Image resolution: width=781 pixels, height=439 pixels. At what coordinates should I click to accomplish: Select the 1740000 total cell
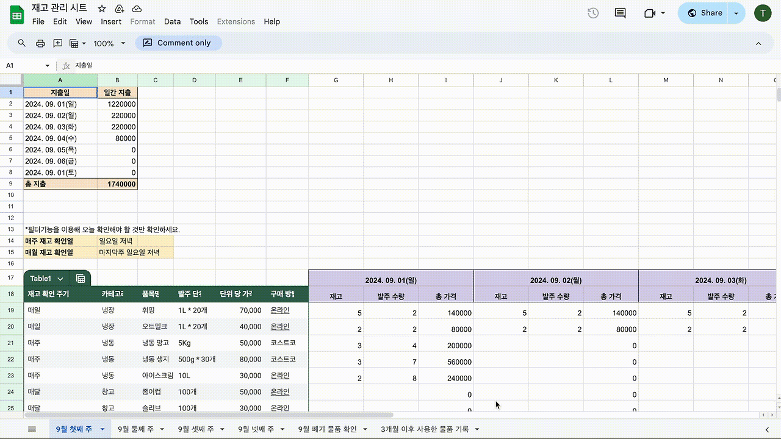(118, 184)
